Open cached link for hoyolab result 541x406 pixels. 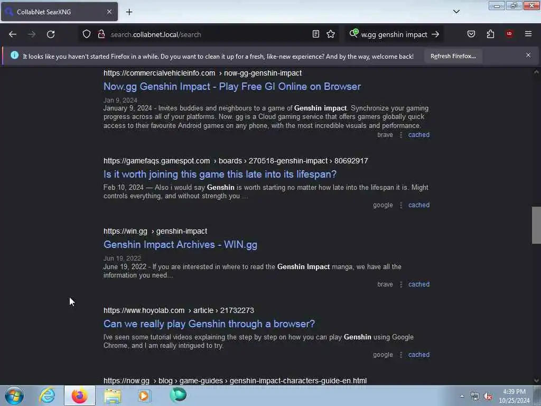[x=419, y=355]
